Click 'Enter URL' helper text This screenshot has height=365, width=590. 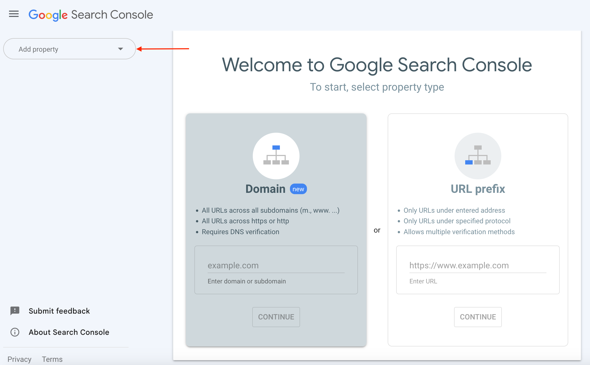pyautogui.click(x=423, y=281)
